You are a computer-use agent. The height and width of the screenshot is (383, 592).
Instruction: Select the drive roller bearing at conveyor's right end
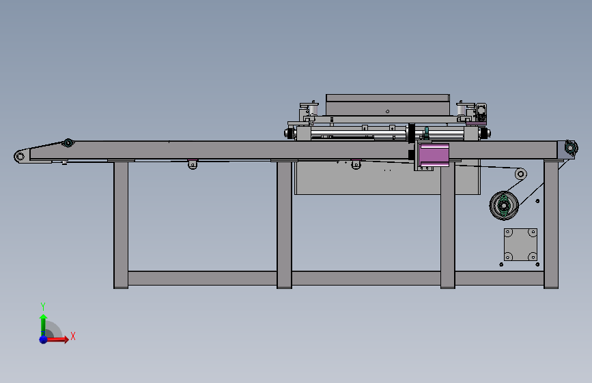tap(570, 148)
